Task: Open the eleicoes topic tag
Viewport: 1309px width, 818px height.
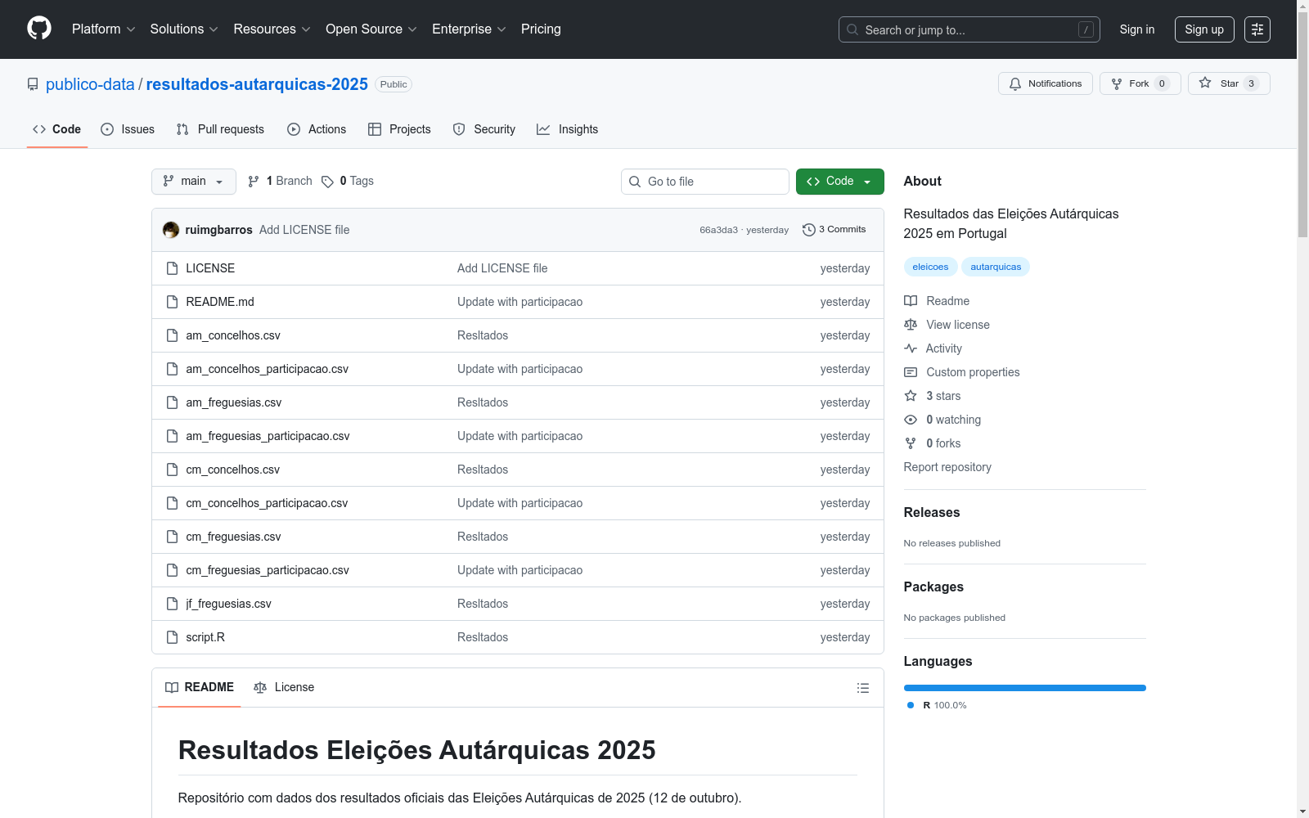Action: click(930, 267)
